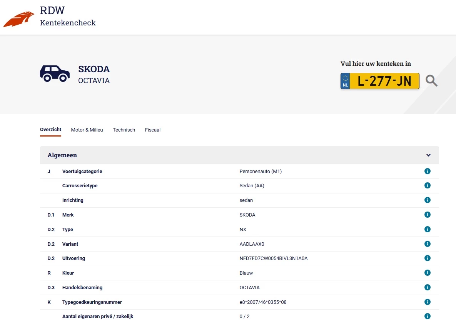Open Typegoedkeuringsnummer info icon

[427, 302]
